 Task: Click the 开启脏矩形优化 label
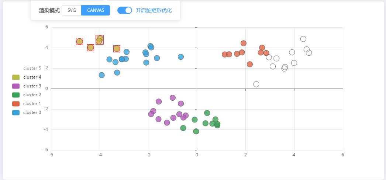(x=154, y=10)
